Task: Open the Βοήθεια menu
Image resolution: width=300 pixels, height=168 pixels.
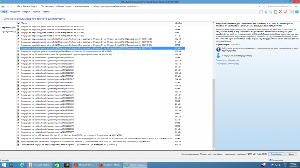Action: 46,12
